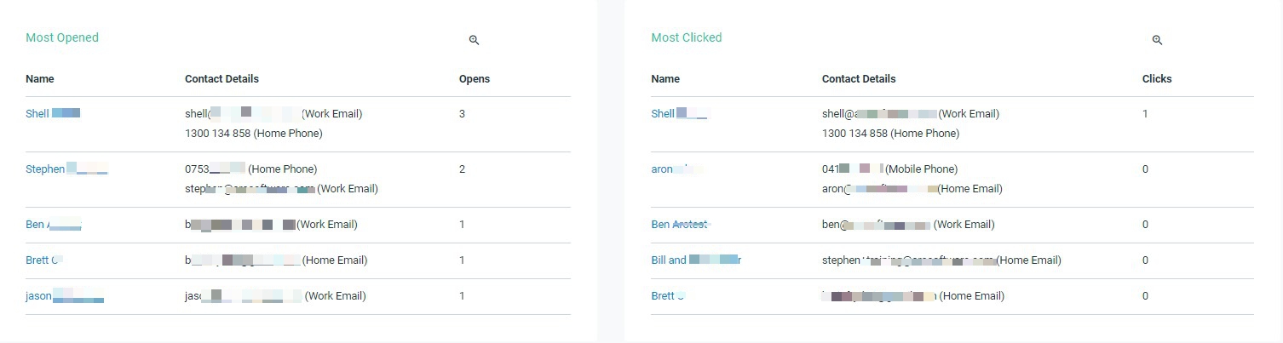The width and height of the screenshot is (1283, 343).
Task: Click aron's Mobile Phone contact detail
Action: pyautogui.click(x=889, y=169)
